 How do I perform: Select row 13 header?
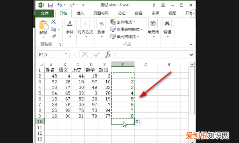pos(40,139)
